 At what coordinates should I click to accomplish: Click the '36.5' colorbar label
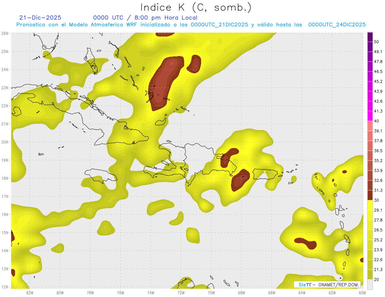pyautogui.click(x=378, y=151)
